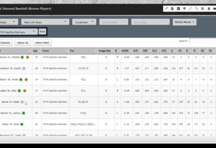216x148 pixels.
Task: Open the document page icon
Action: click(x=172, y=8)
